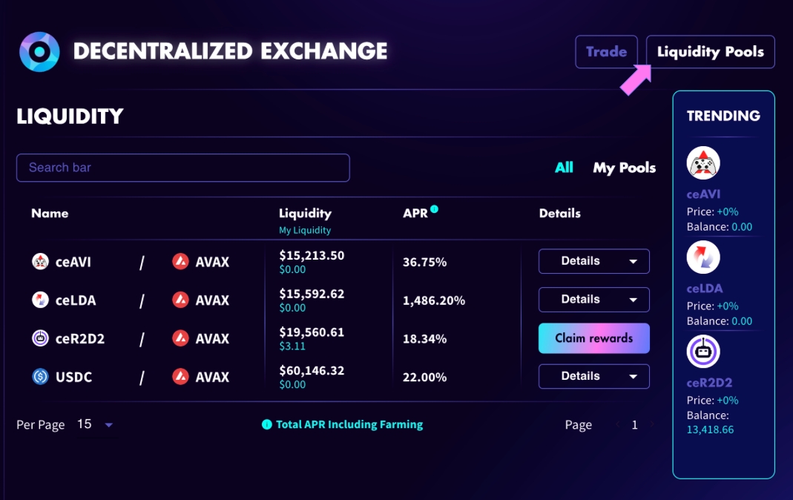Click info icon beside Total APR Including Farming
793x500 pixels.
267,425
